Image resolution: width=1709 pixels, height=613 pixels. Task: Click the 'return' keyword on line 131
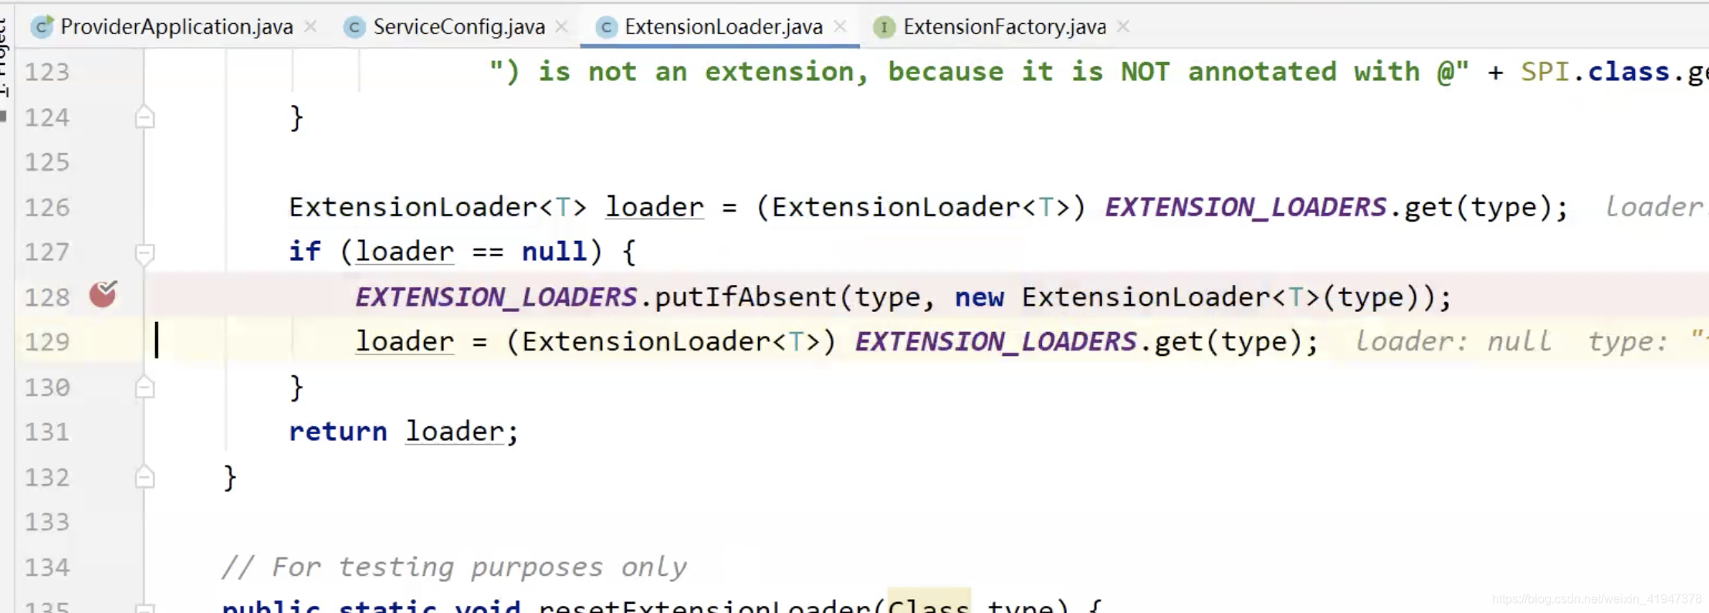tap(338, 432)
